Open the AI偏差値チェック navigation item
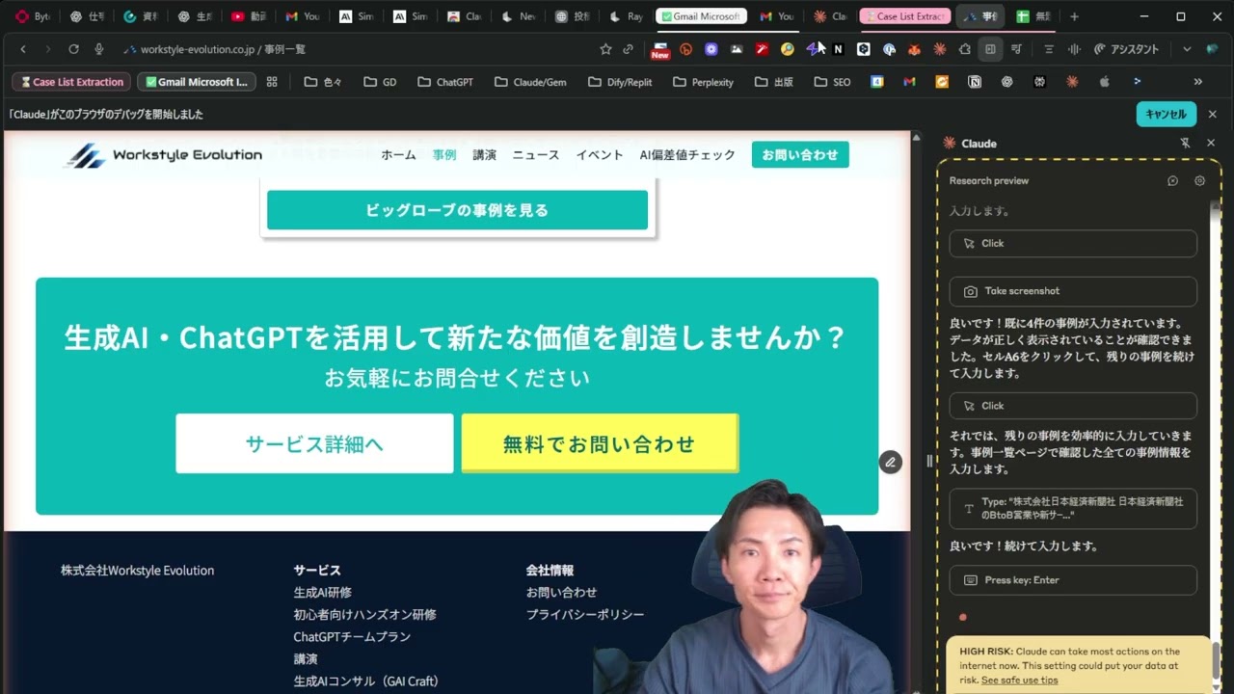The width and height of the screenshot is (1234, 694). click(687, 155)
